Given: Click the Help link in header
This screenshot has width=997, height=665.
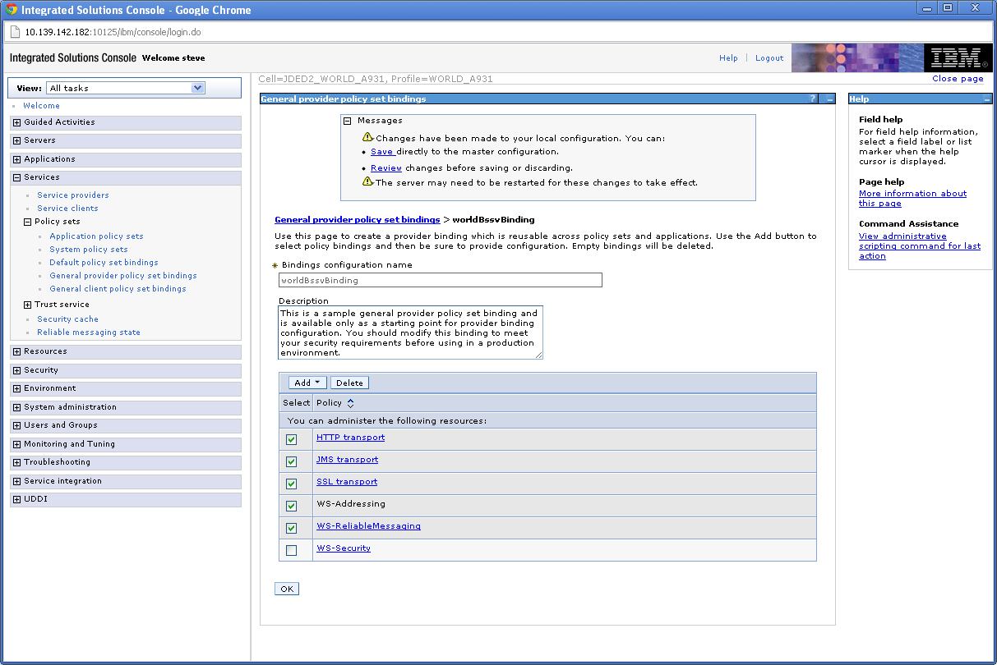Looking at the screenshot, I should point(728,58).
